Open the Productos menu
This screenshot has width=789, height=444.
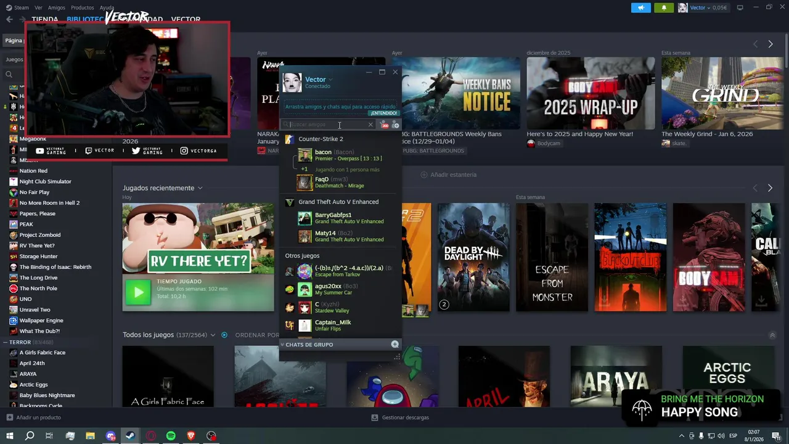click(83, 7)
